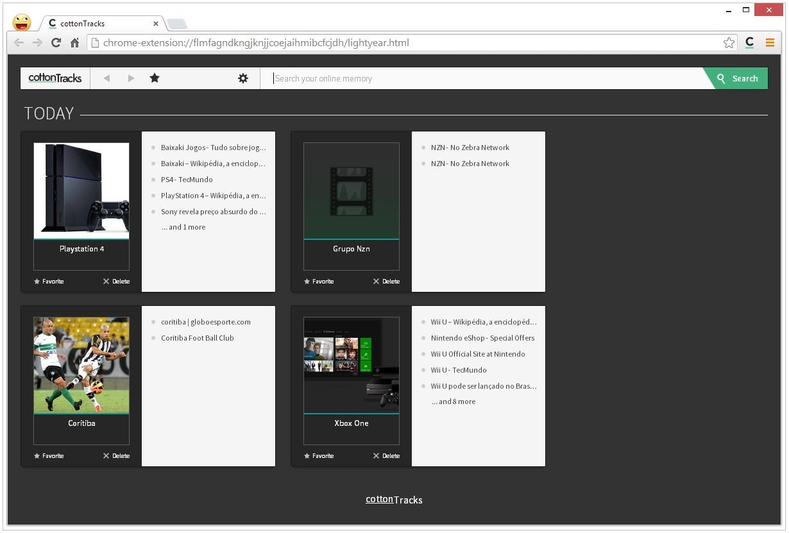The height and width of the screenshot is (533, 789).
Task: Open the 'Wii U pode ser lançado no Bras…' link
Action: pyautogui.click(x=484, y=386)
